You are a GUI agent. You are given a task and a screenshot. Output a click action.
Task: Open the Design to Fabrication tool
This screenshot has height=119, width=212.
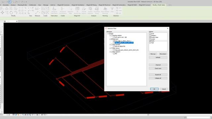click(54, 11)
